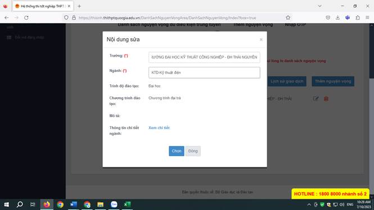Image resolution: width=374 pixels, height=210 pixels.
Task: Open a new tab with plus icon
Action: (x=79, y=6)
